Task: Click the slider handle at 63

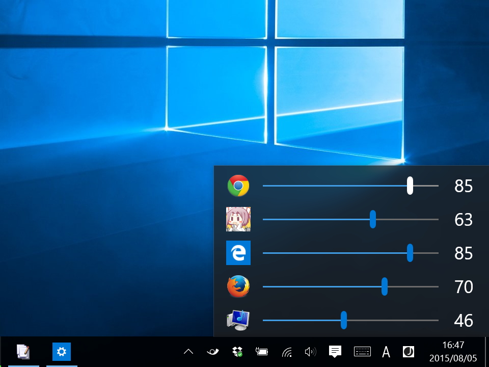Action: [373, 219]
